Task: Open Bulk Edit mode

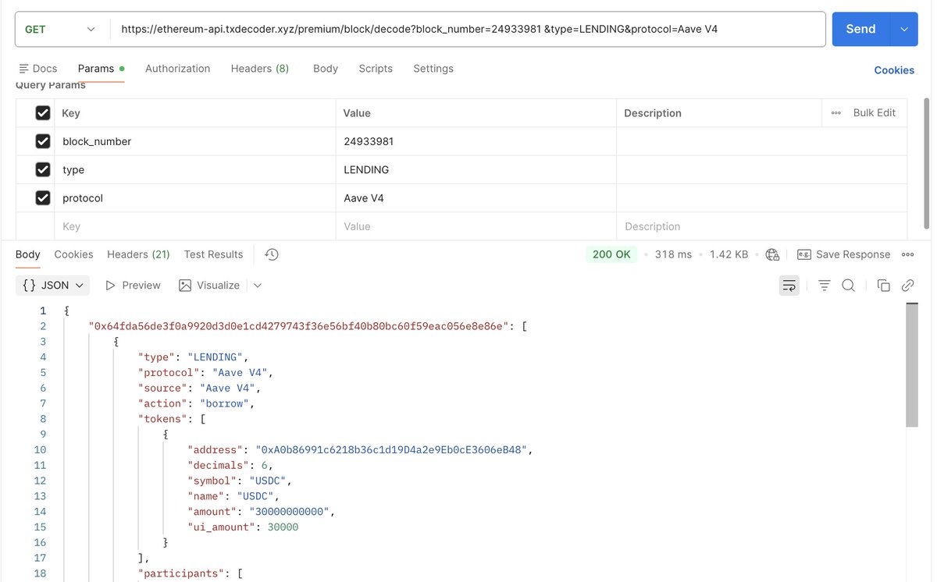Action: tap(875, 113)
